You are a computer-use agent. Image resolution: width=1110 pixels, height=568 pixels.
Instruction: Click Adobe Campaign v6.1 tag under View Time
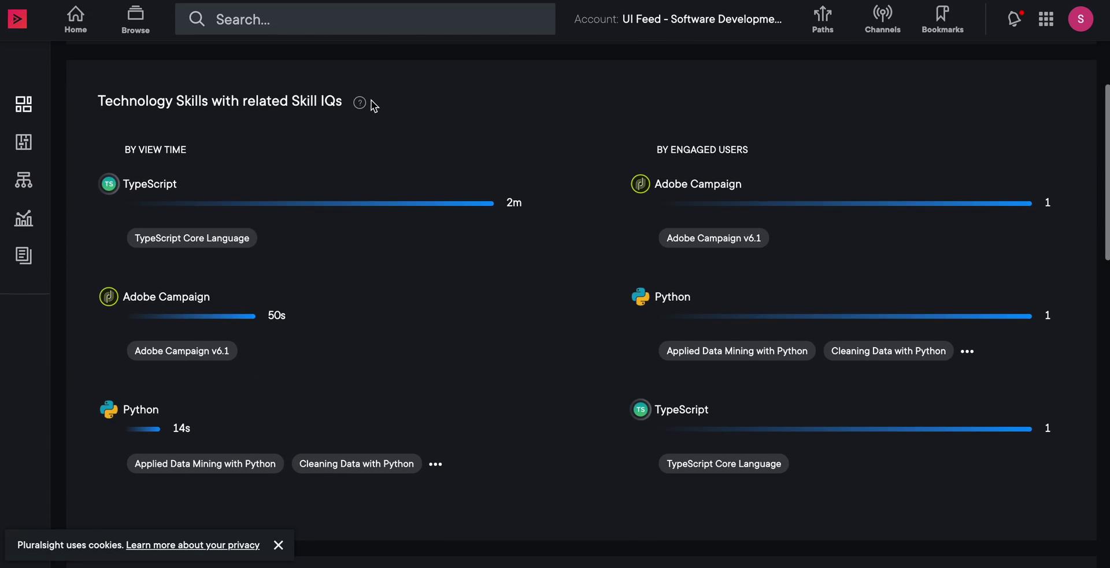point(182,351)
